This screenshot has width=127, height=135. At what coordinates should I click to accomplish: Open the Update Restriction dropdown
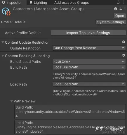tap(89, 48)
